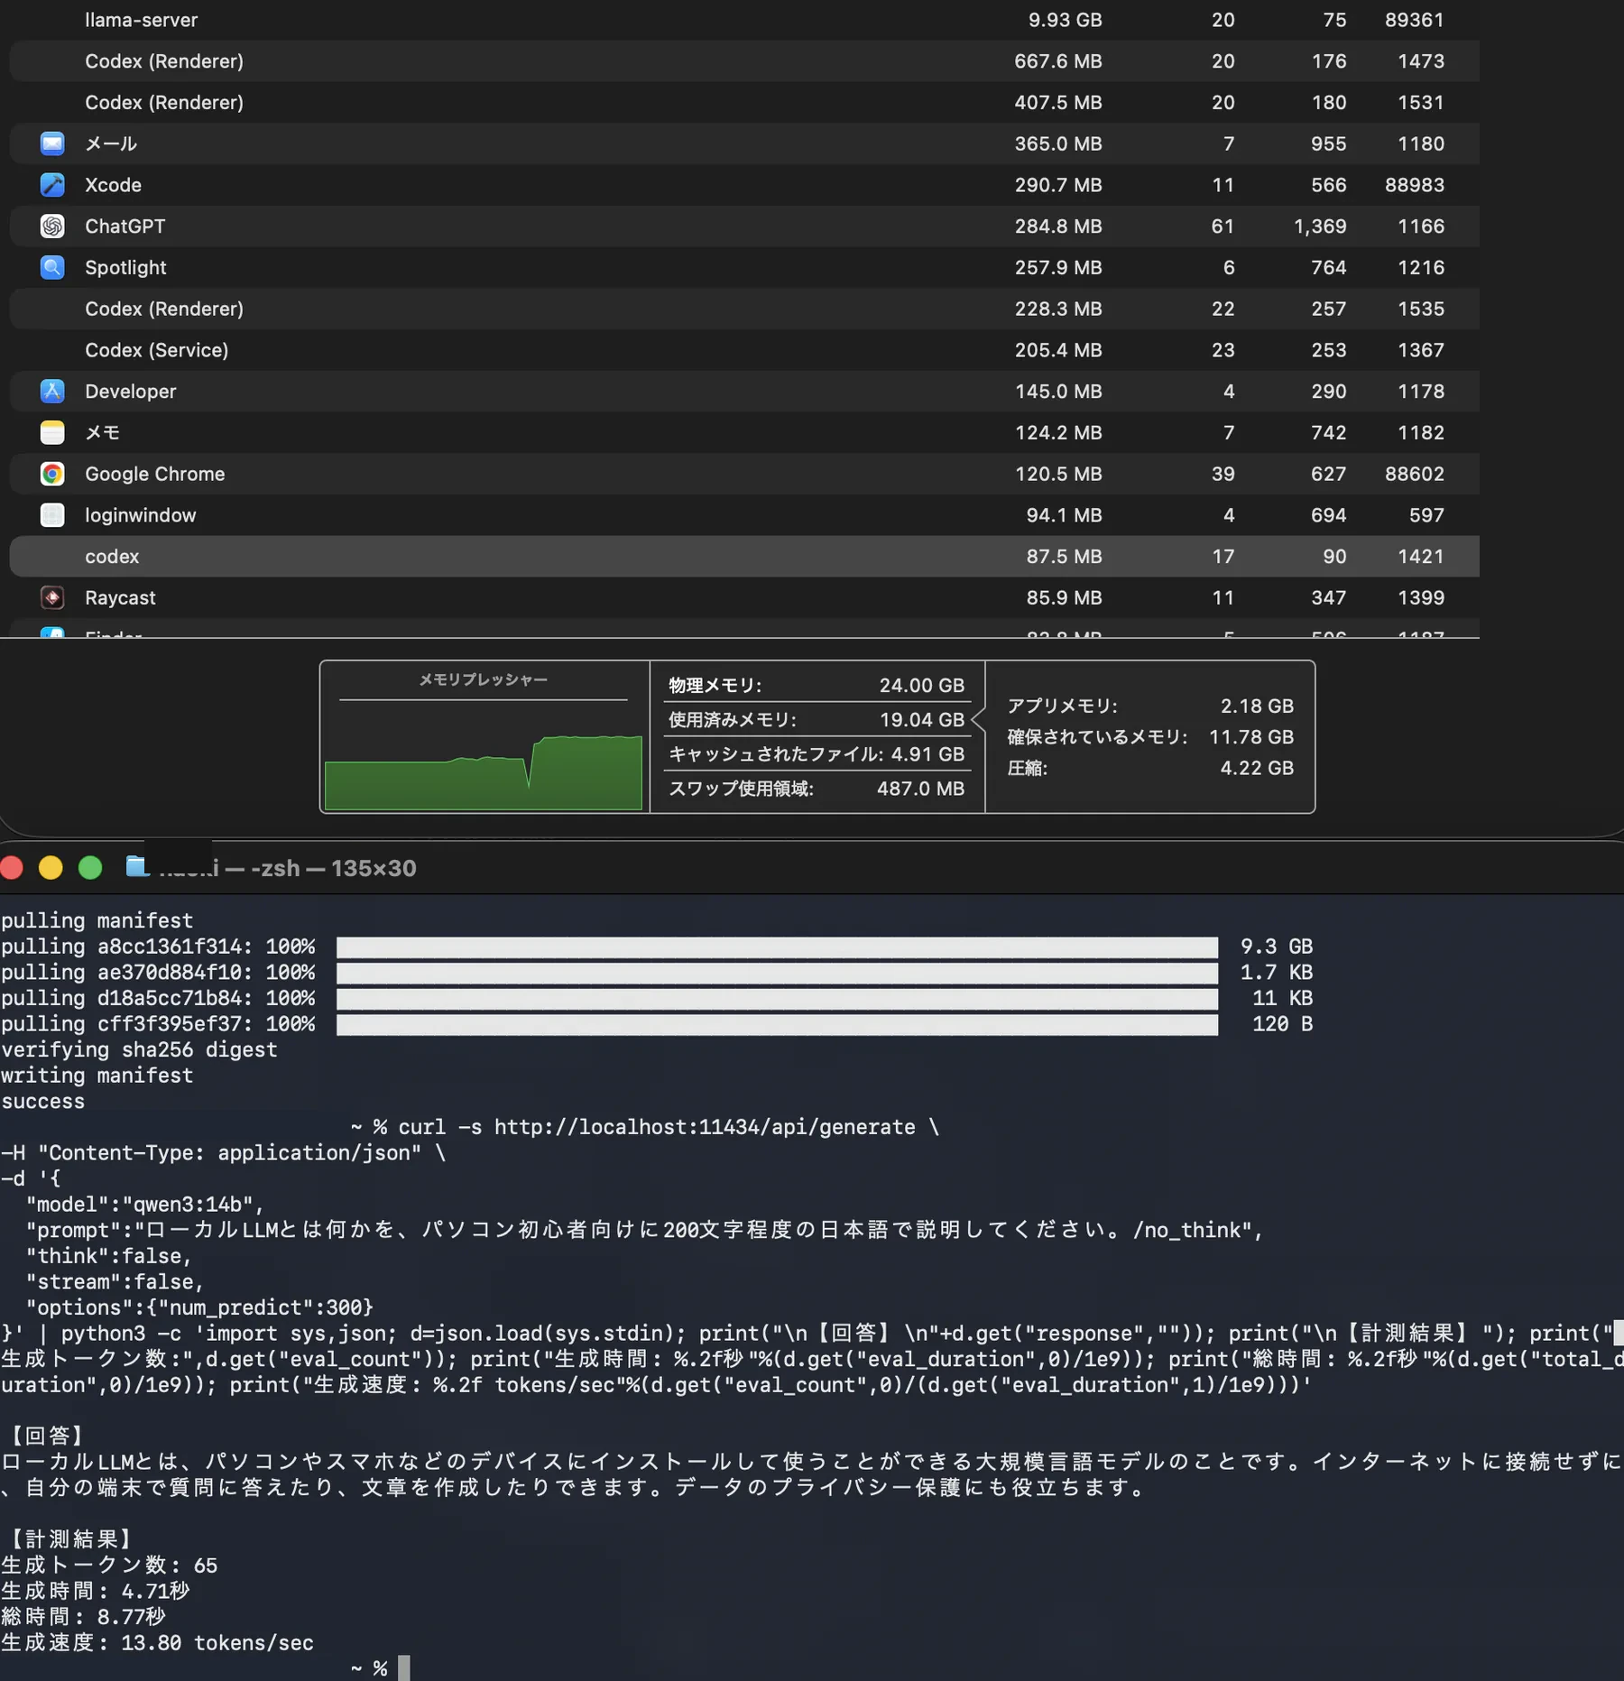Click the loginwindow icon
The height and width of the screenshot is (1681, 1624).
(x=52, y=515)
